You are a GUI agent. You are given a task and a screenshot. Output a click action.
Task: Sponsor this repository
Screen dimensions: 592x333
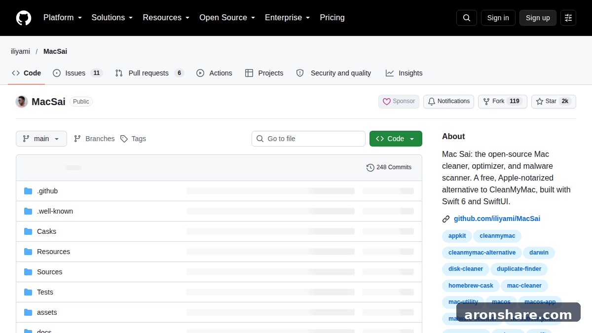399,101
